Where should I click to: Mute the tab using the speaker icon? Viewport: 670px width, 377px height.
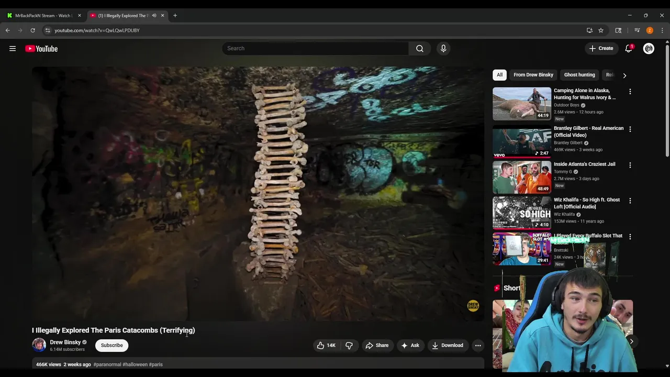(154, 16)
